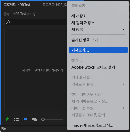Click the search magnifier icon

(x=8, y=22)
